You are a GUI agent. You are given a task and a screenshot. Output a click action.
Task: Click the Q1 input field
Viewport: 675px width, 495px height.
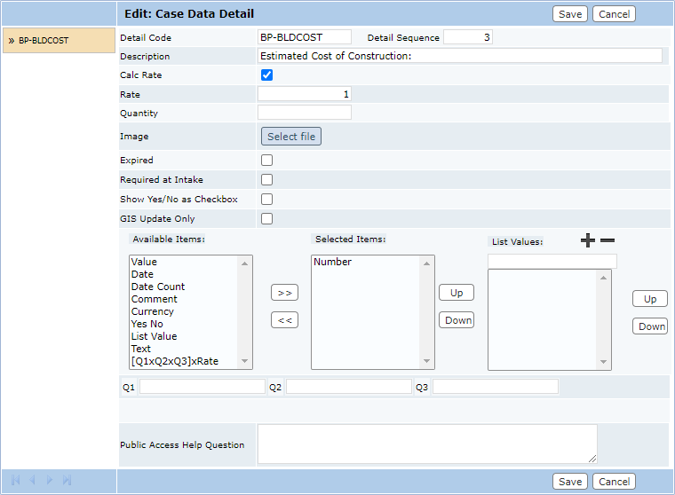pos(202,387)
